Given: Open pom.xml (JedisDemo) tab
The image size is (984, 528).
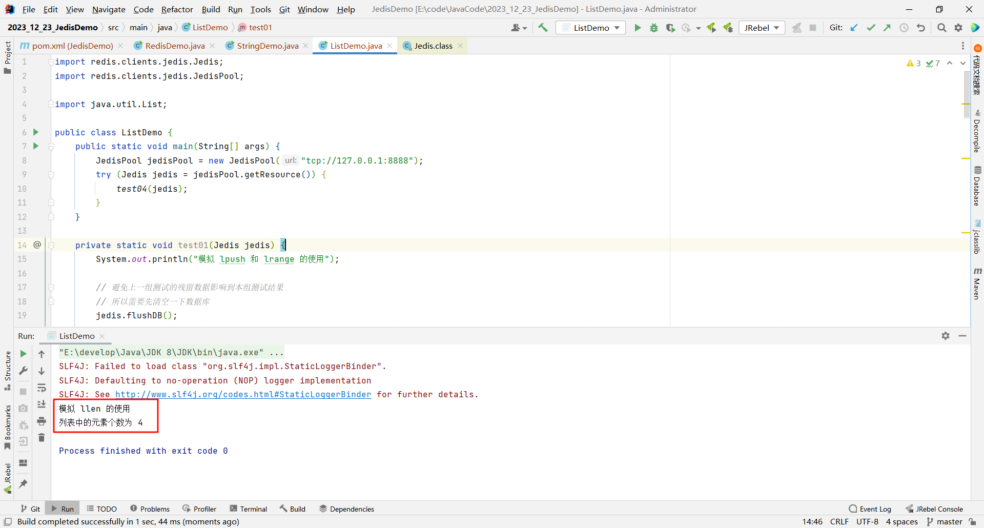Looking at the screenshot, I should click(x=72, y=46).
